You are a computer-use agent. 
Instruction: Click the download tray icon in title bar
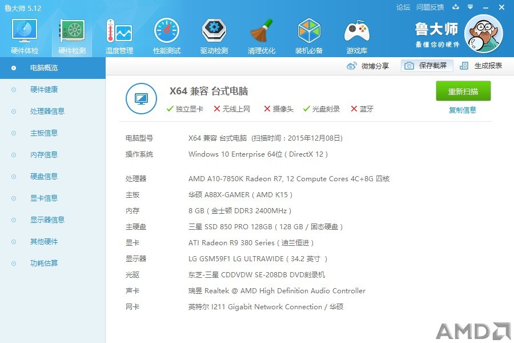pyautogui.click(x=456, y=7)
